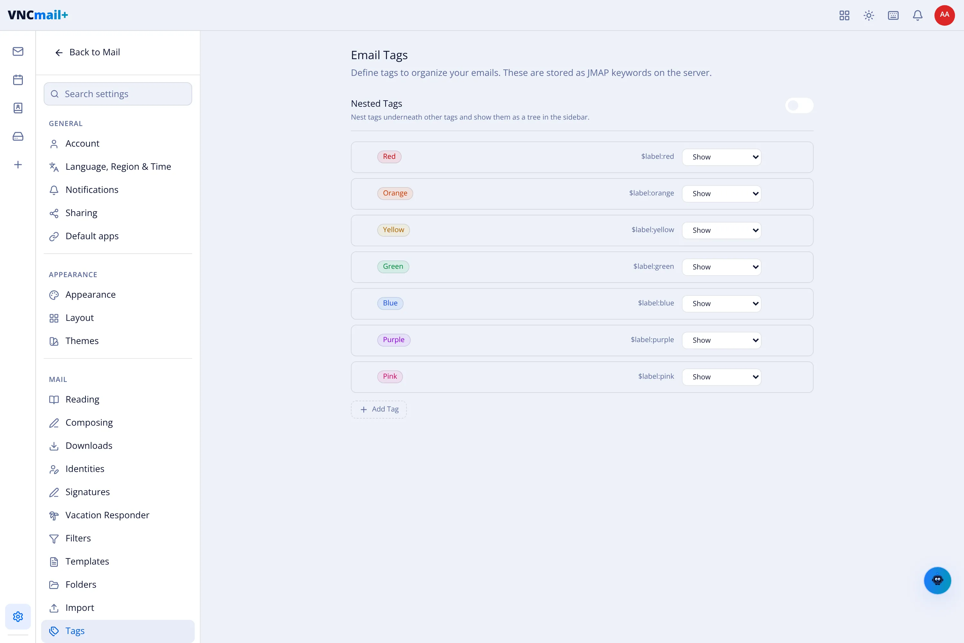Click the Red tag color chip
964x643 pixels.
click(389, 157)
